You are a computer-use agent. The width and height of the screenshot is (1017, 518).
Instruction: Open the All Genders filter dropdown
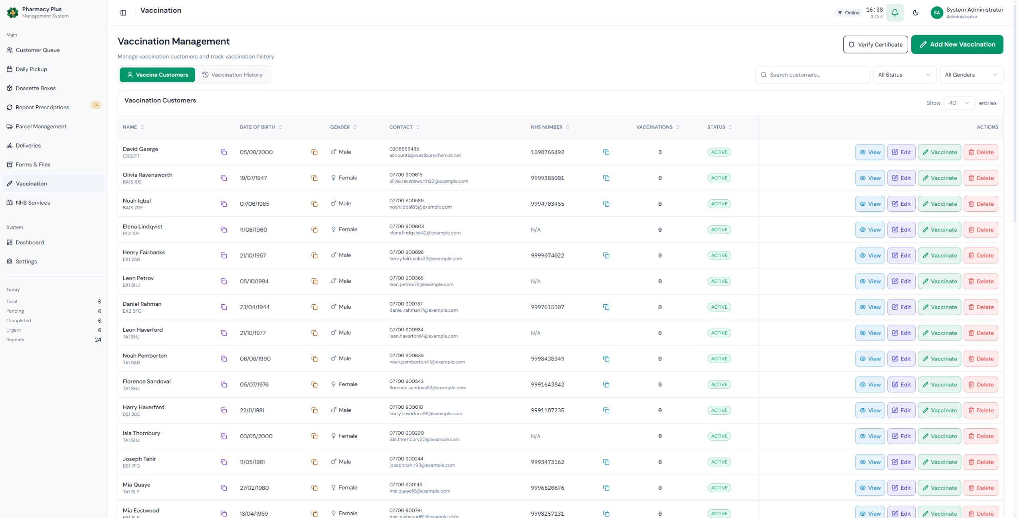pos(971,75)
